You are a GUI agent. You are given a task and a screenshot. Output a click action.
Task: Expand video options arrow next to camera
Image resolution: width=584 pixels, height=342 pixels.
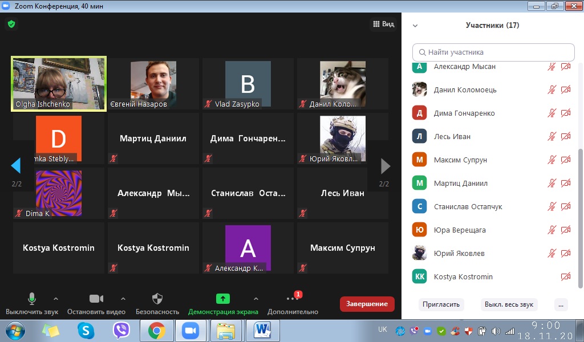point(123,299)
